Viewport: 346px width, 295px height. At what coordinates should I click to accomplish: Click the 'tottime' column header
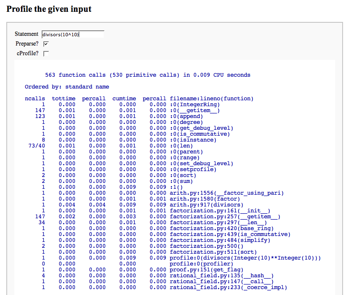point(64,99)
